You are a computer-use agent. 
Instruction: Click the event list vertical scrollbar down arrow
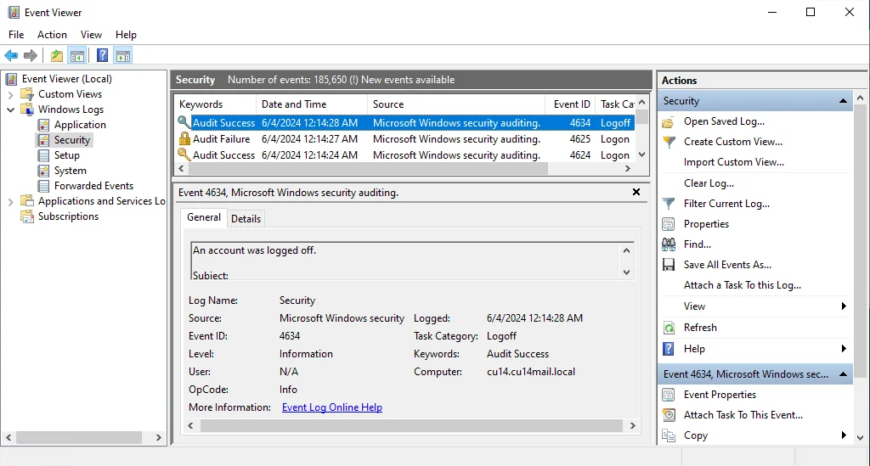coord(642,154)
